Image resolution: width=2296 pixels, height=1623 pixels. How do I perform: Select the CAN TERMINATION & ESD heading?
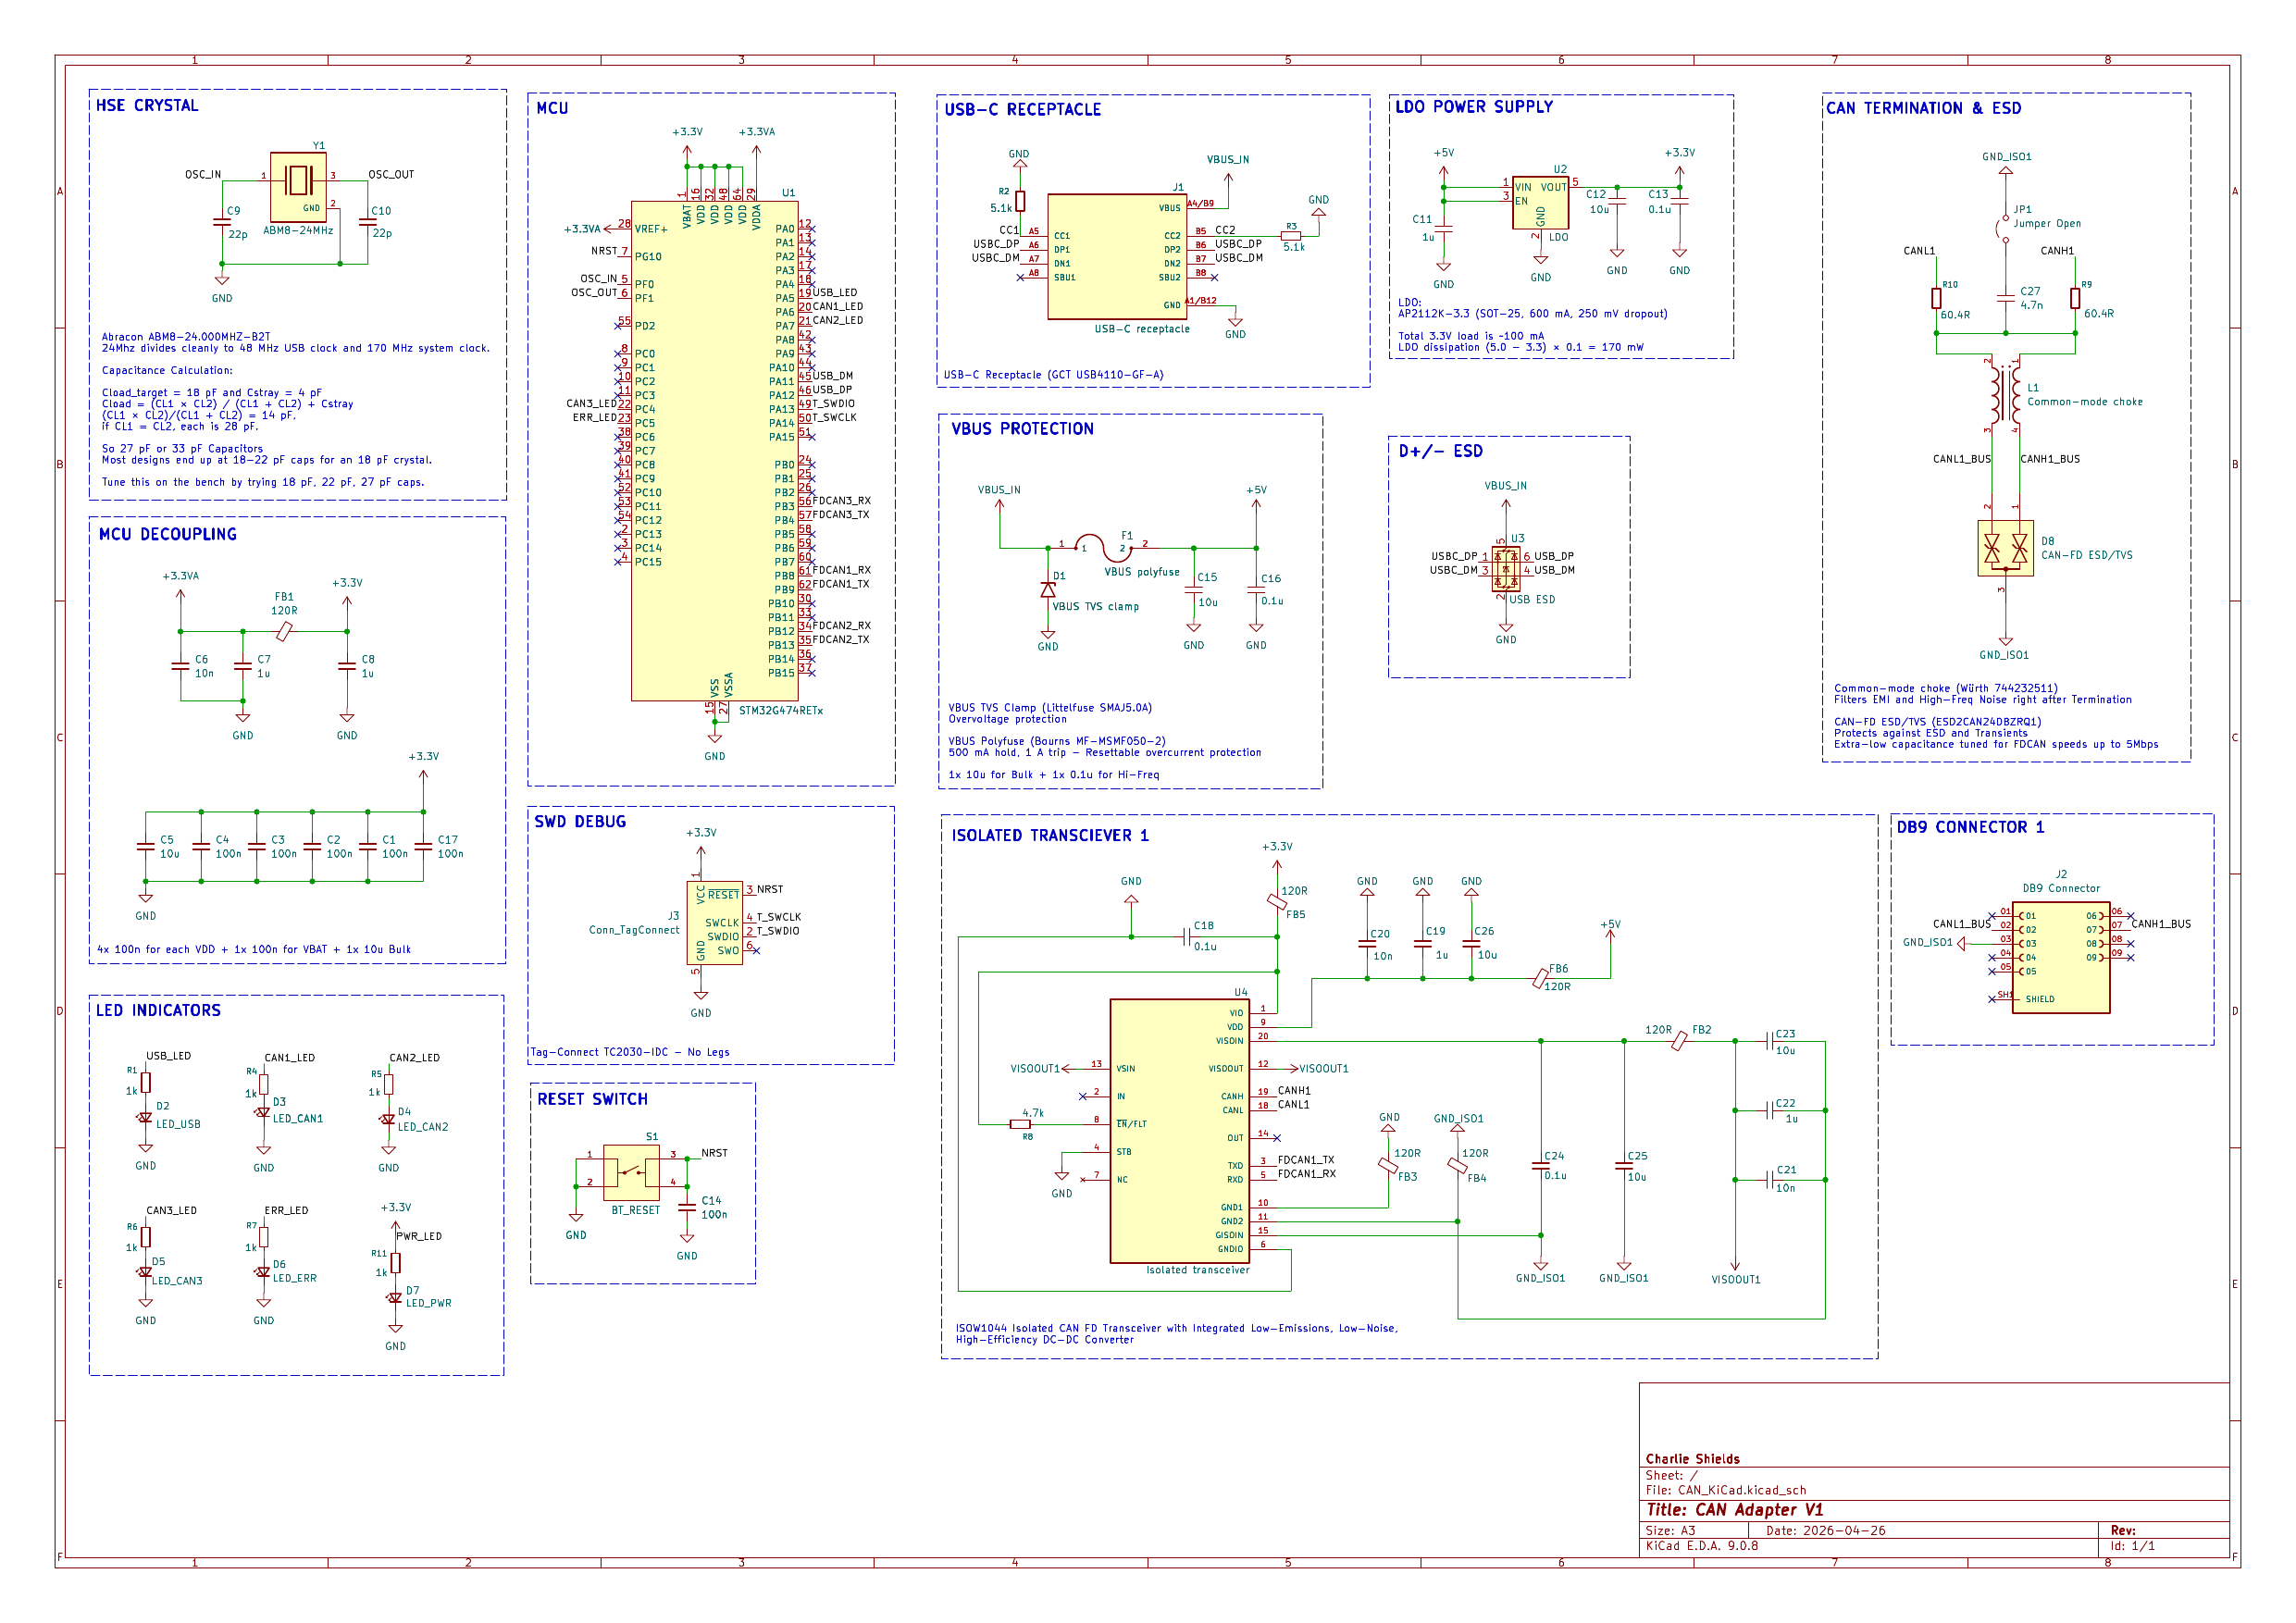click(x=1923, y=108)
